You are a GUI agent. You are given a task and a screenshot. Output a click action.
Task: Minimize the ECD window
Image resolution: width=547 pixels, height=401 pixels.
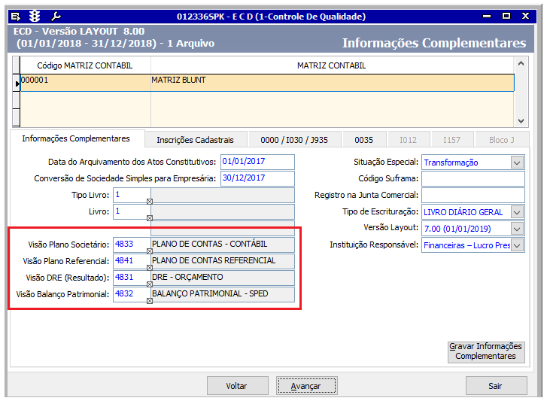487,16
